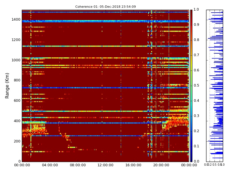The height and width of the screenshot is (172, 230).
Task: Click the 04:00:00 time tick label
Action: pyautogui.click(x=50, y=165)
